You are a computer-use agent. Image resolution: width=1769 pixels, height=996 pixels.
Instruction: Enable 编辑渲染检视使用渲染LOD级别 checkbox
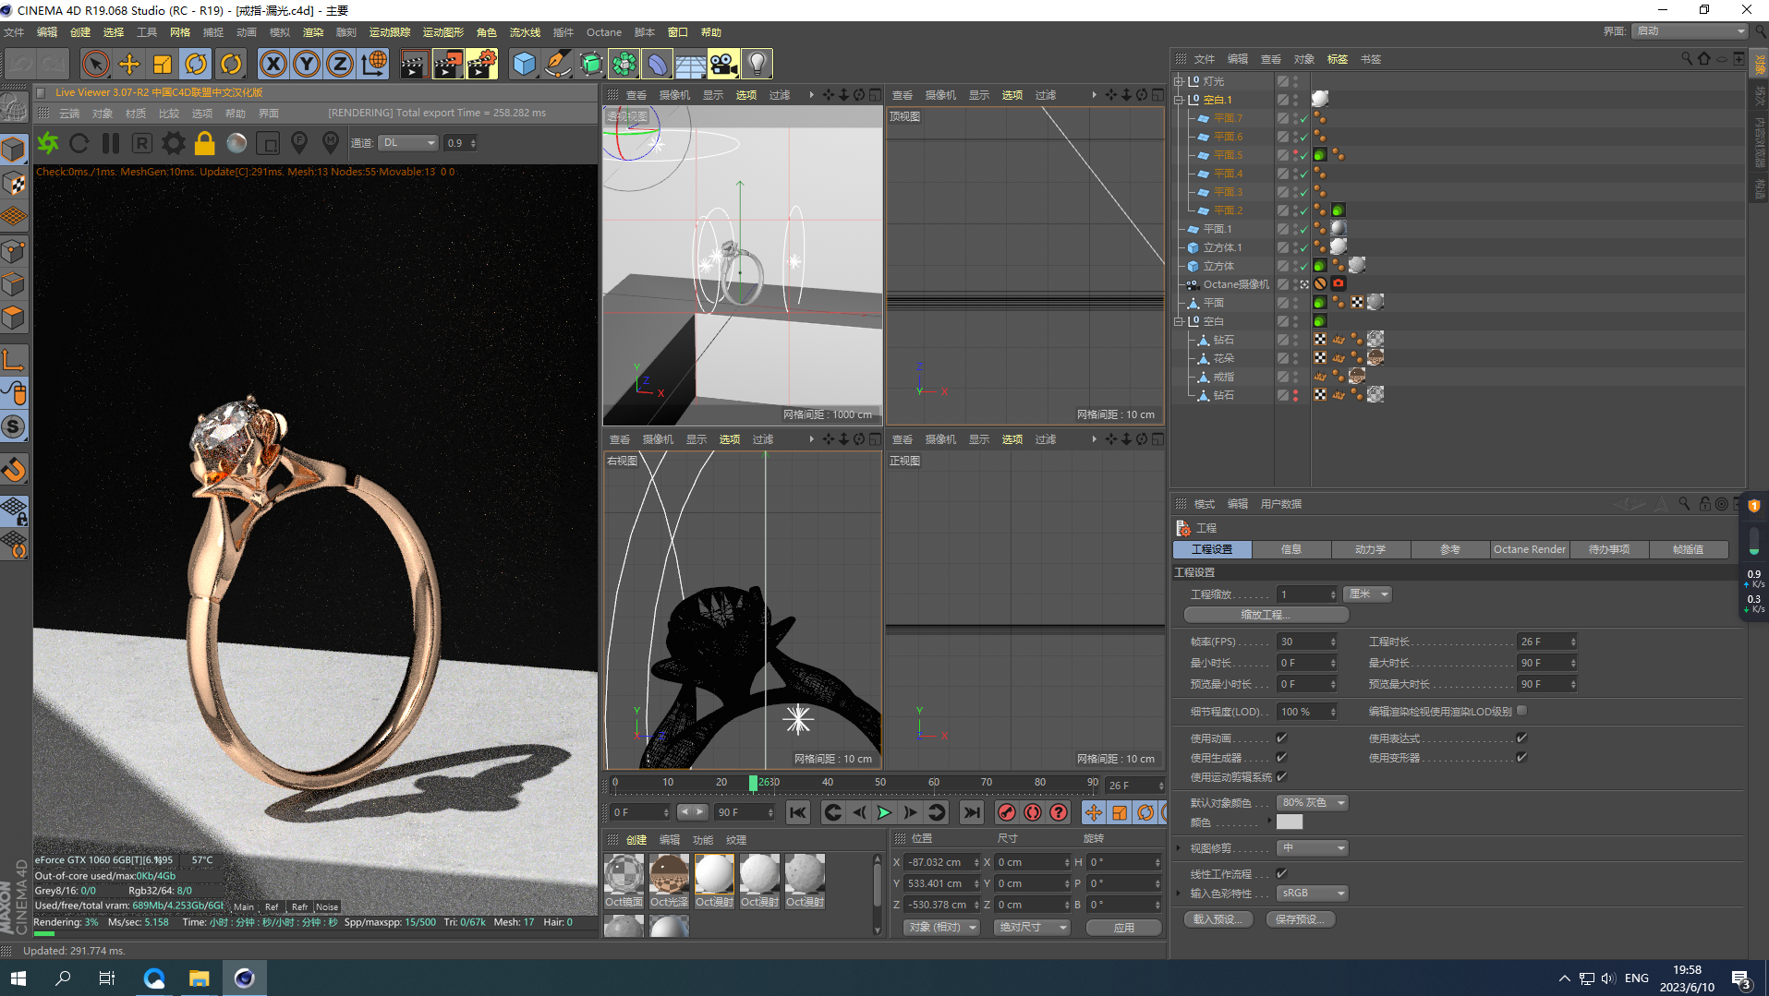[x=1521, y=711]
